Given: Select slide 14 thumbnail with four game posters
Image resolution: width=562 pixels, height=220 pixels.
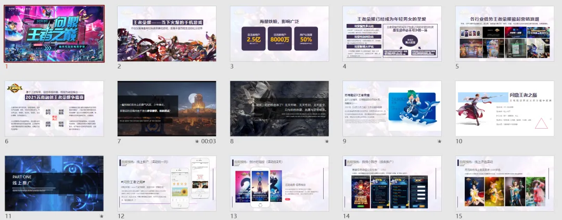Looking at the screenshot, I should [x=392, y=184].
